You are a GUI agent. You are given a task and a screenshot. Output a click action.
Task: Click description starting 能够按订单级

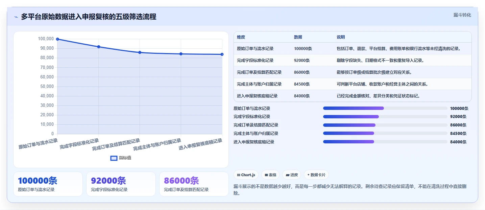tap(374, 72)
